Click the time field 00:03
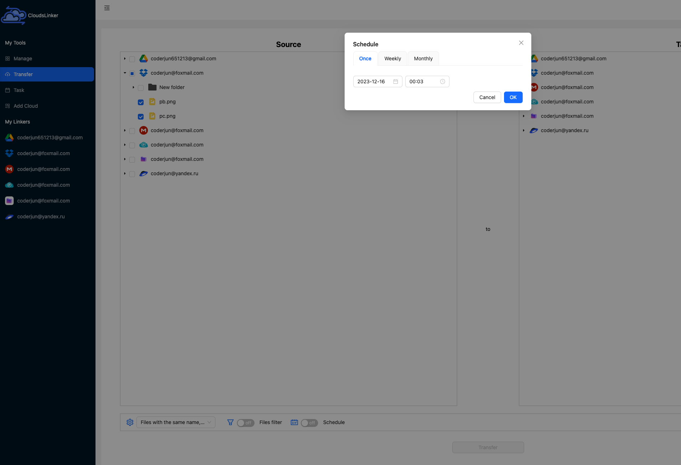The width and height of the screenshot is (681, 465). click(427, 82)
